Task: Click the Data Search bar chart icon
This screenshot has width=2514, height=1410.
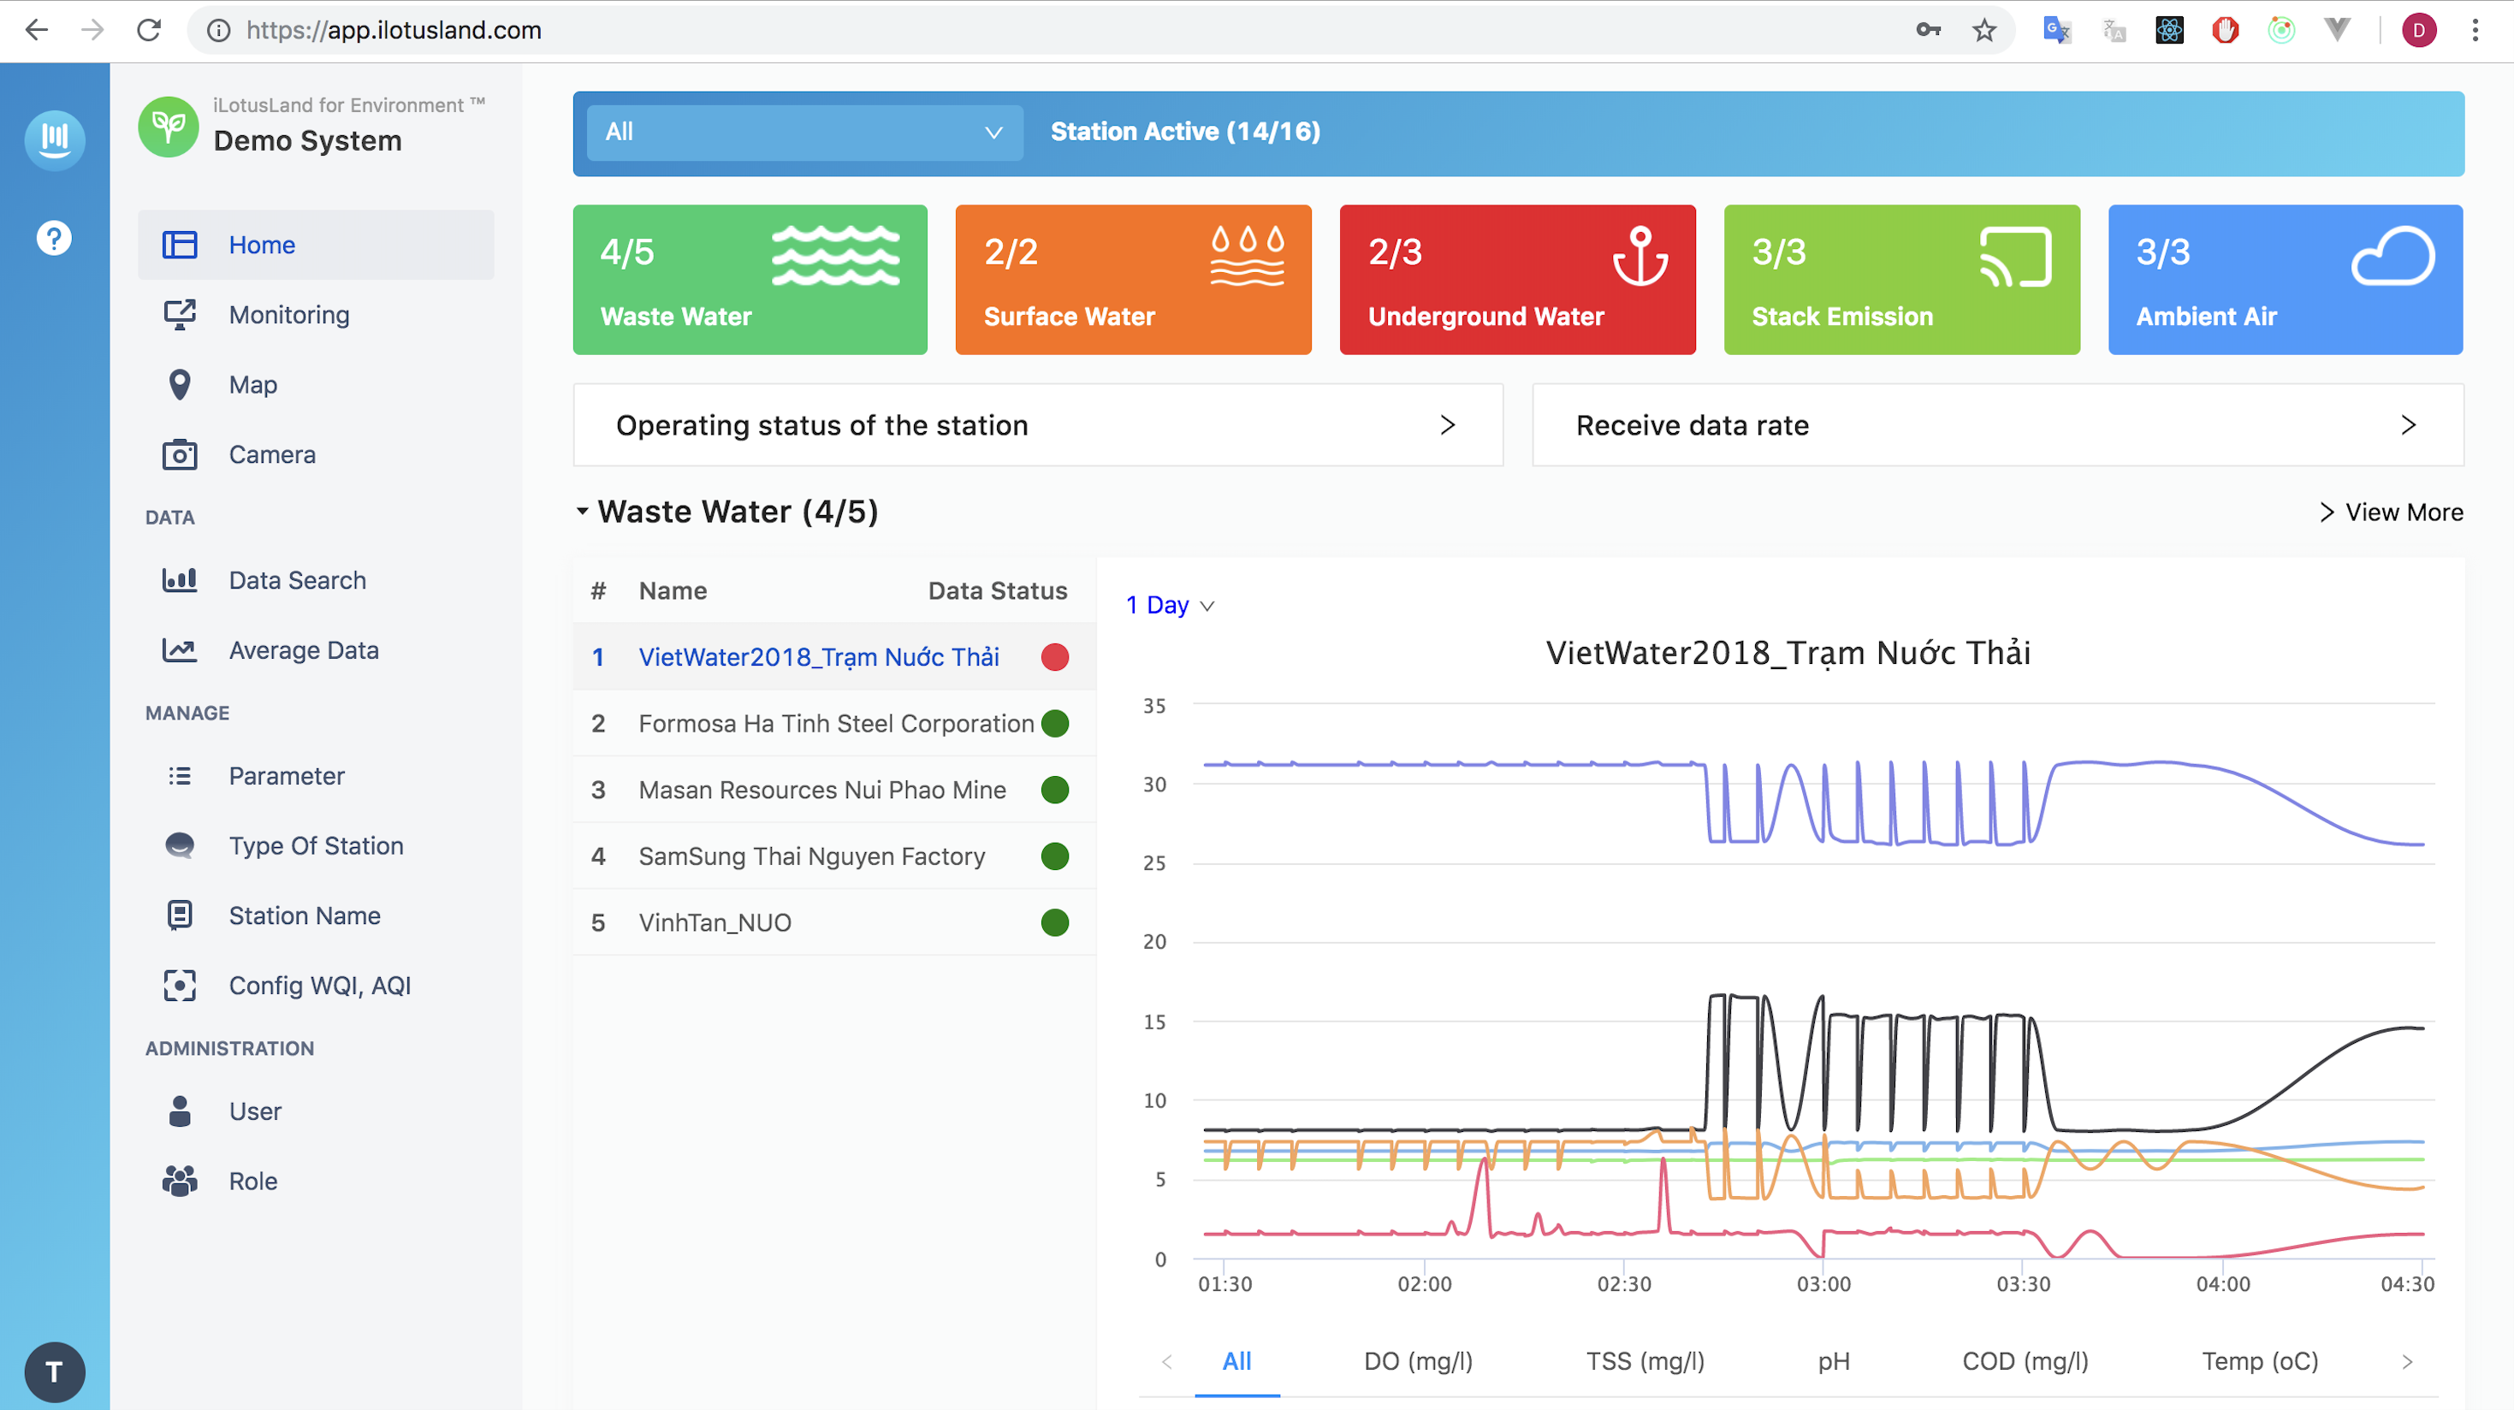Action: point(180,581)
